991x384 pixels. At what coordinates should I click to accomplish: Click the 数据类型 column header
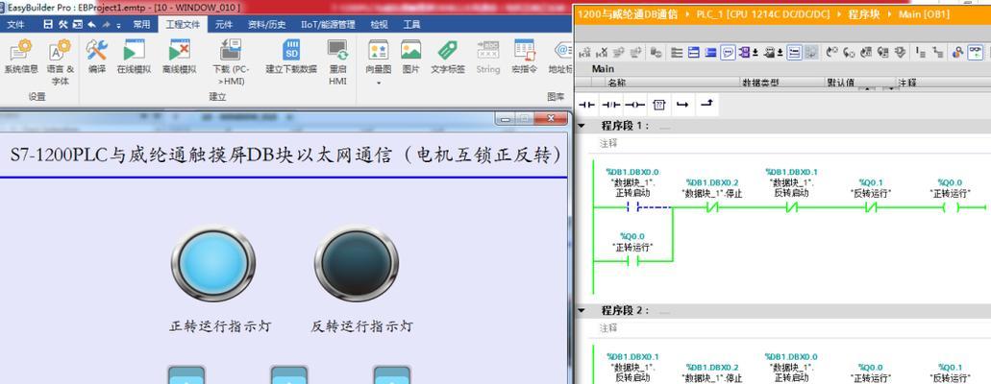coord(781,83)
